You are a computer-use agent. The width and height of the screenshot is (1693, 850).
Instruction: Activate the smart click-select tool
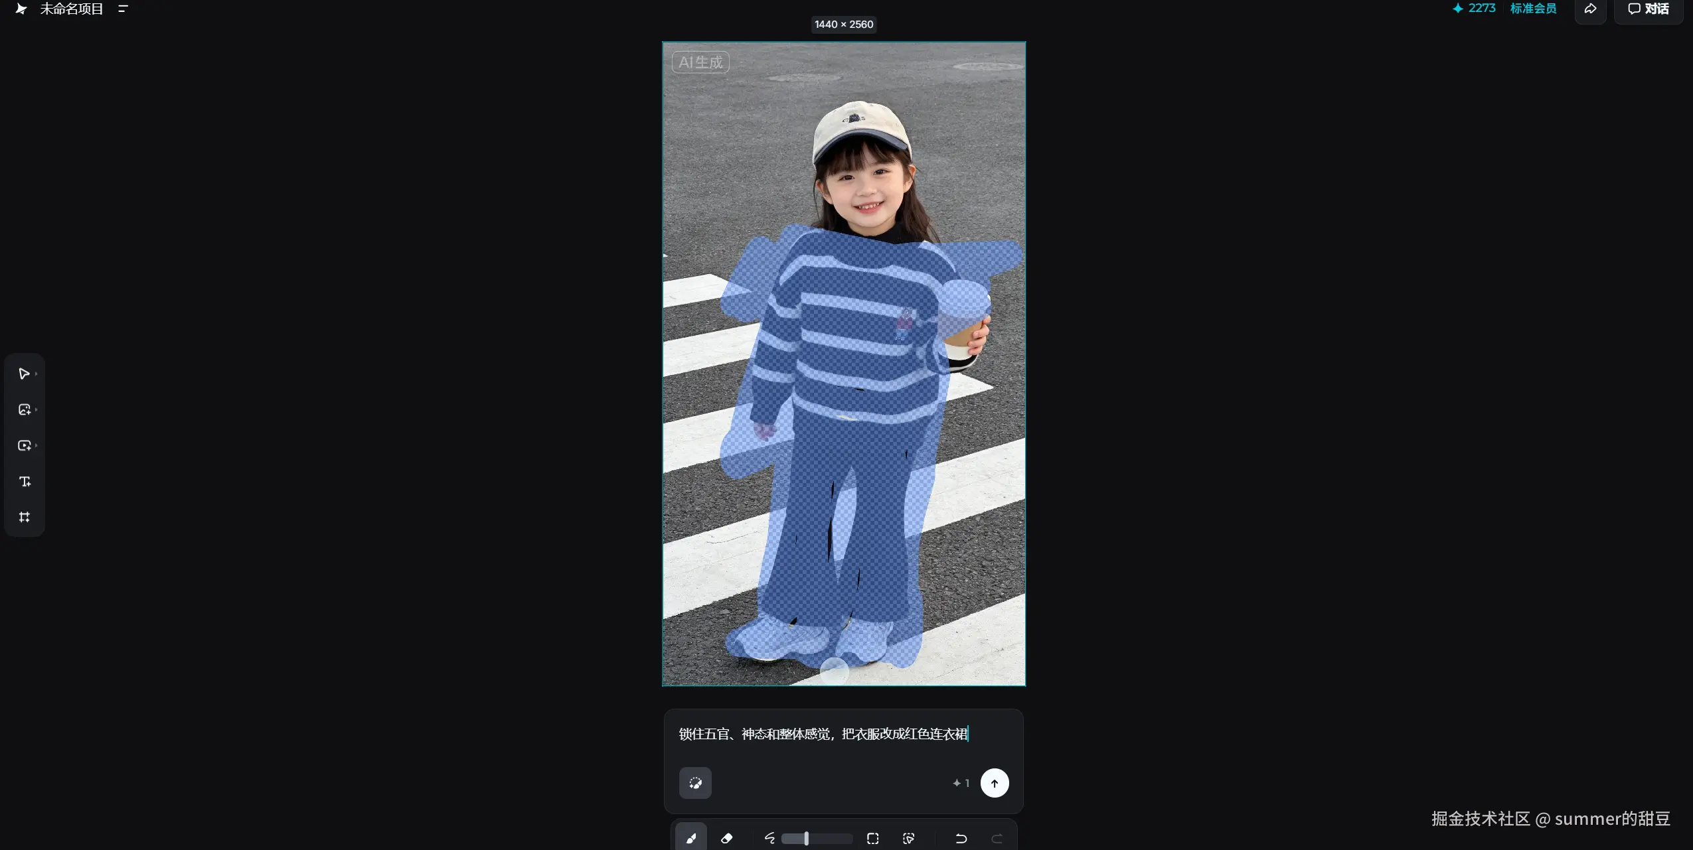coord(909,838)
